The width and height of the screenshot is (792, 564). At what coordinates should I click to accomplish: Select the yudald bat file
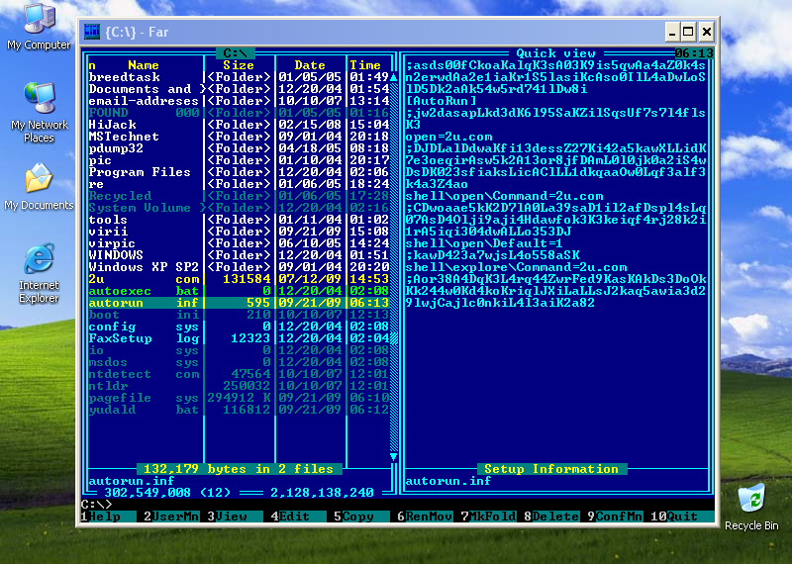[239, 410]
